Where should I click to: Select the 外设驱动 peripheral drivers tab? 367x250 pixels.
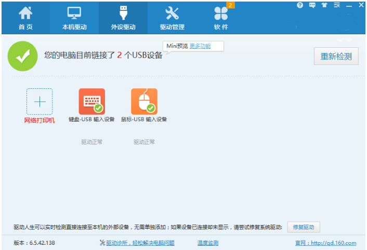click(x=123, y=18)
